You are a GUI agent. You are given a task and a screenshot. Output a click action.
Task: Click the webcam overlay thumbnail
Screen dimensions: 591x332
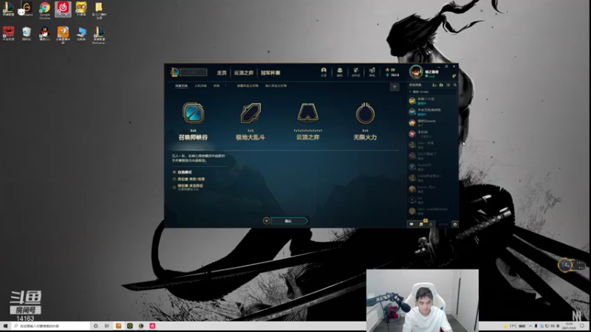(423, 300)
